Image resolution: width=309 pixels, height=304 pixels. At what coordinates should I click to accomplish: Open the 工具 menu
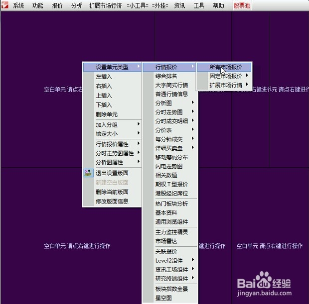pyautogui.click(x=199, y=5)
